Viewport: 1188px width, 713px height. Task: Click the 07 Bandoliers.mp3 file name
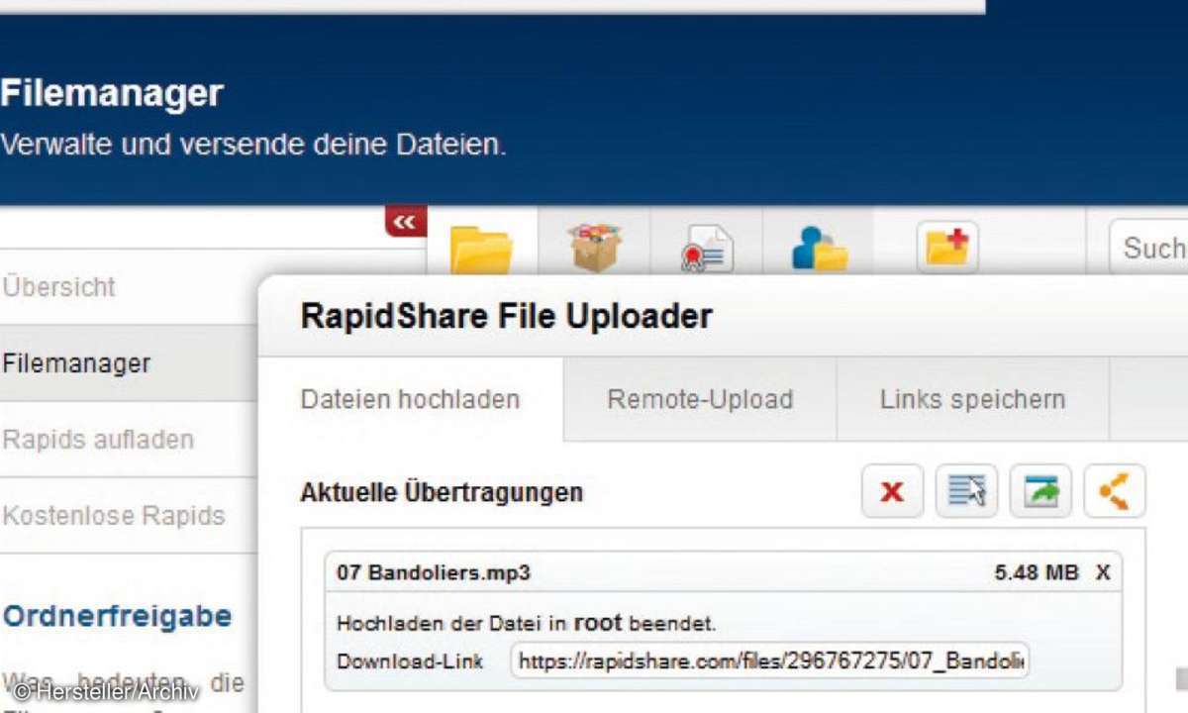coord(434,572)
